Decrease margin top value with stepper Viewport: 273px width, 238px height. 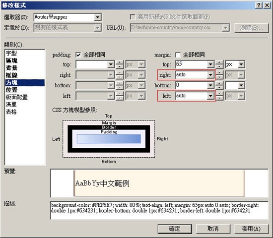[x=219, y=66]
